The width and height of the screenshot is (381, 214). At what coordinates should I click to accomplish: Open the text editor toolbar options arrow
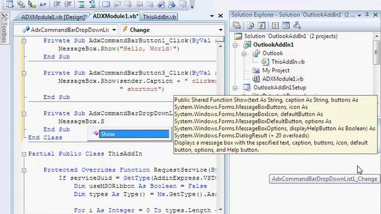click(x=192, y=6)
